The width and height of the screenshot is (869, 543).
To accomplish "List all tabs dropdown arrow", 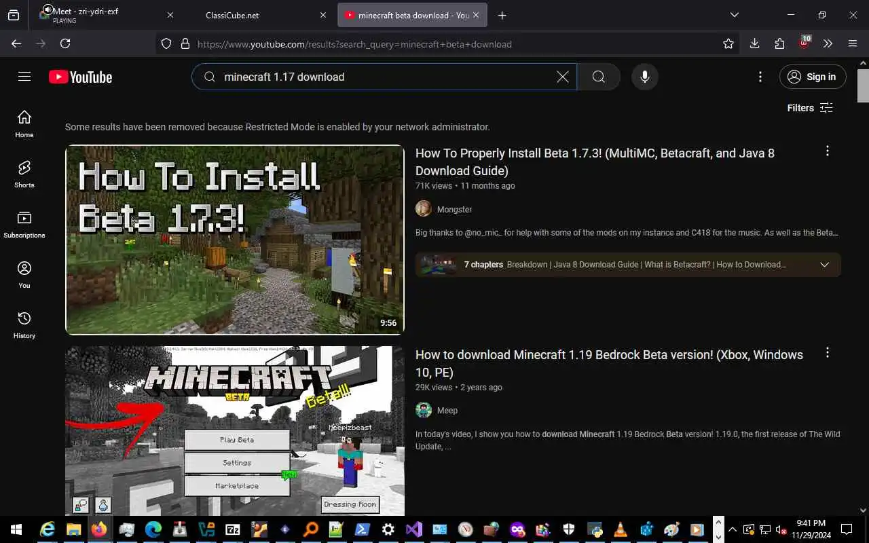I will 735,15.
